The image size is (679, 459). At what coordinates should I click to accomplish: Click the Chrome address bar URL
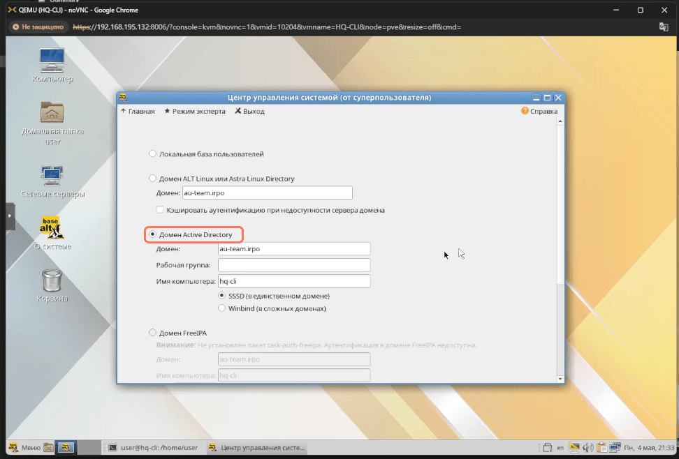[x=267, y=27]
